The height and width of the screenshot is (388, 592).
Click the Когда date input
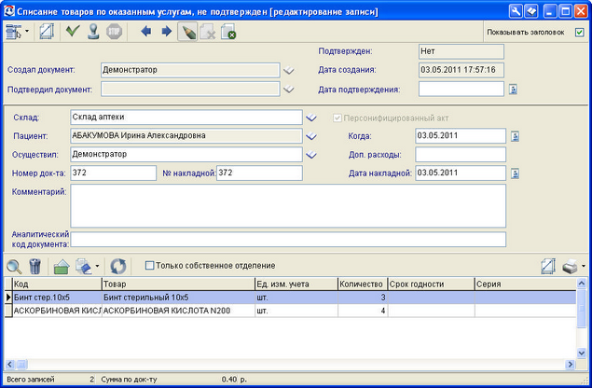pyautogui.click(x=461, y=135)
